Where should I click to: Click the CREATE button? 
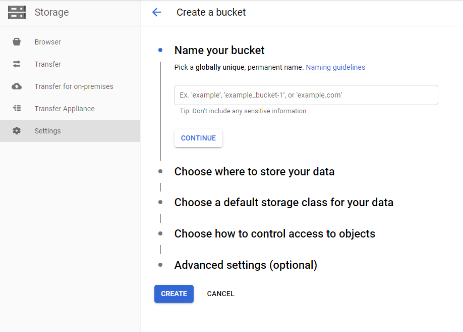tap(173, 294)
